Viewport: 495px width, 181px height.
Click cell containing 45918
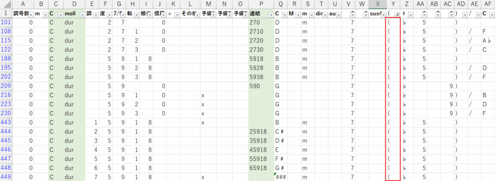pyautogui.click(x=261, y=150)
